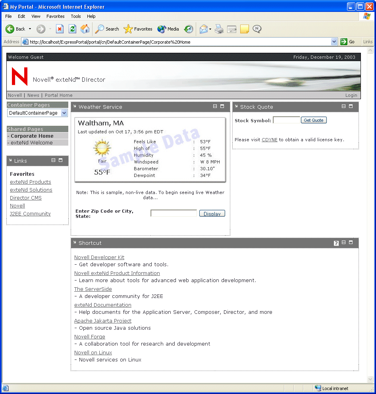Click the page scrollbar down arrow

370,379
